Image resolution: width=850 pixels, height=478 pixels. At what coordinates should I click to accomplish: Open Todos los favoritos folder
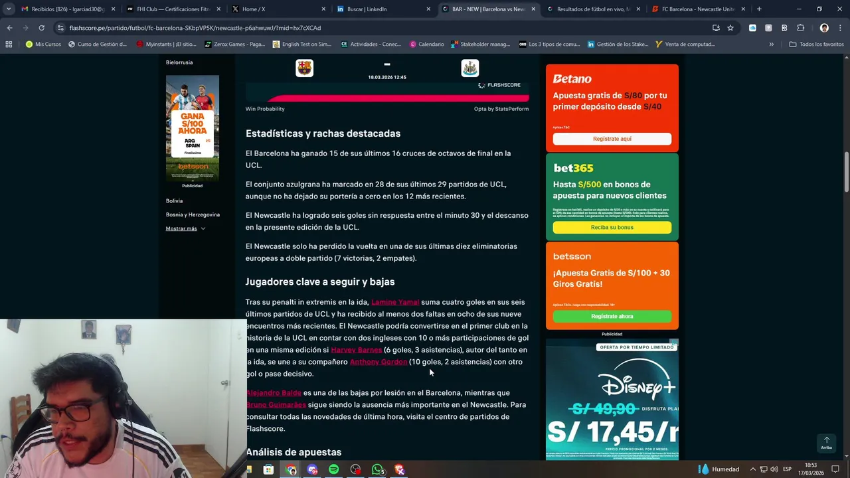pyautogui.click(x=816, y=44)
